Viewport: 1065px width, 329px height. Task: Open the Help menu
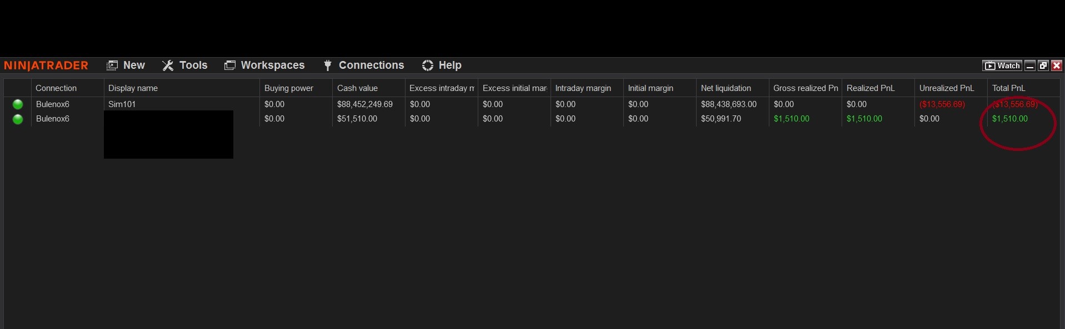[442, 65]
